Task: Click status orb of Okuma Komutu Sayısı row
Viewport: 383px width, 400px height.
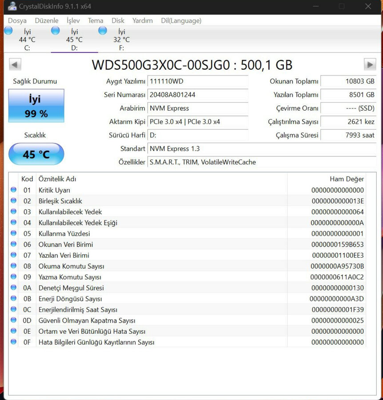Action: (13, 266)
